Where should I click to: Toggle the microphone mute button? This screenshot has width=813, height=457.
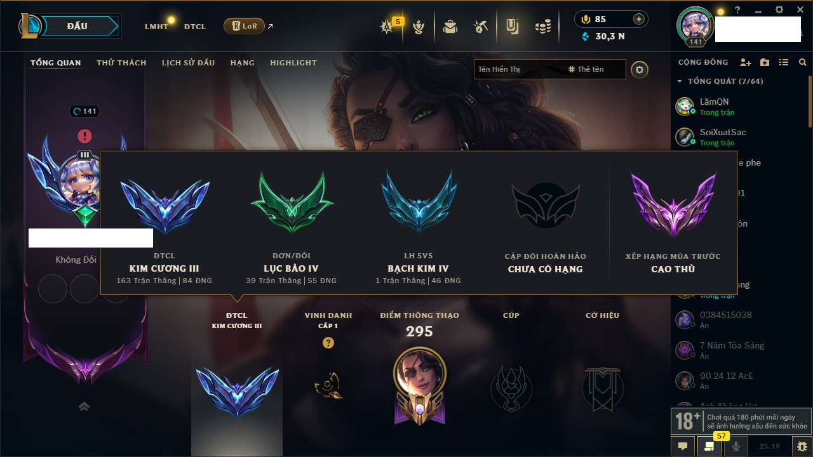point(736,446)
